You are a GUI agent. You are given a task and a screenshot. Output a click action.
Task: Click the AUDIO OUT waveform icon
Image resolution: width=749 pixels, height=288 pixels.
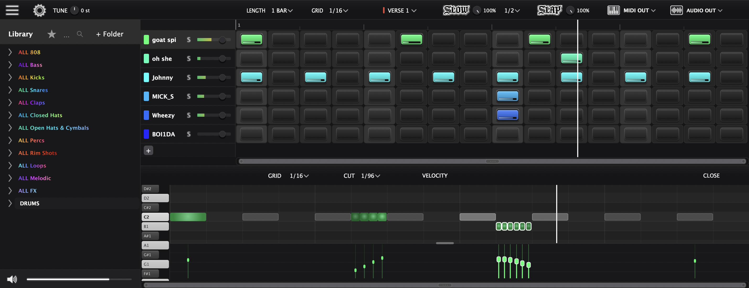676,10
